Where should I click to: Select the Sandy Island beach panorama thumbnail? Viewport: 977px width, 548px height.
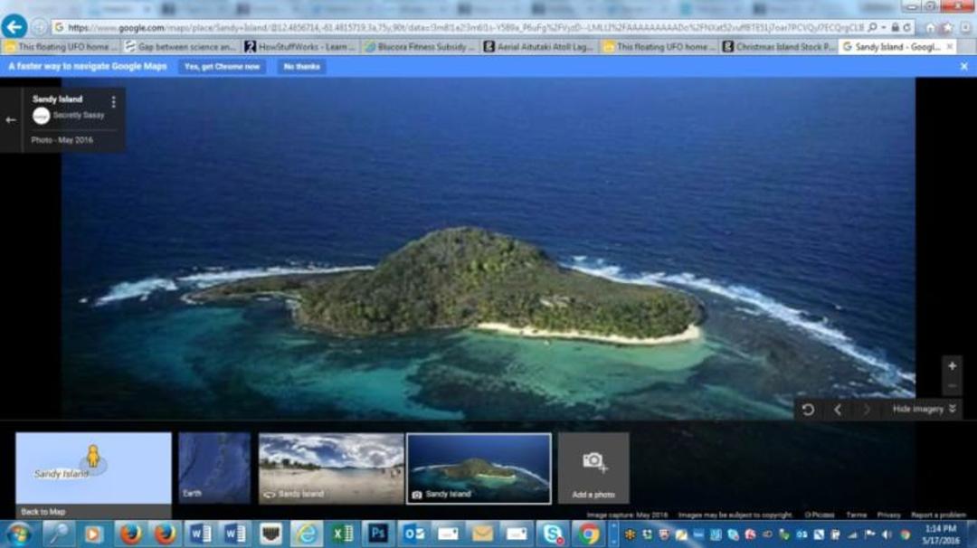click(x=331, y=468)
